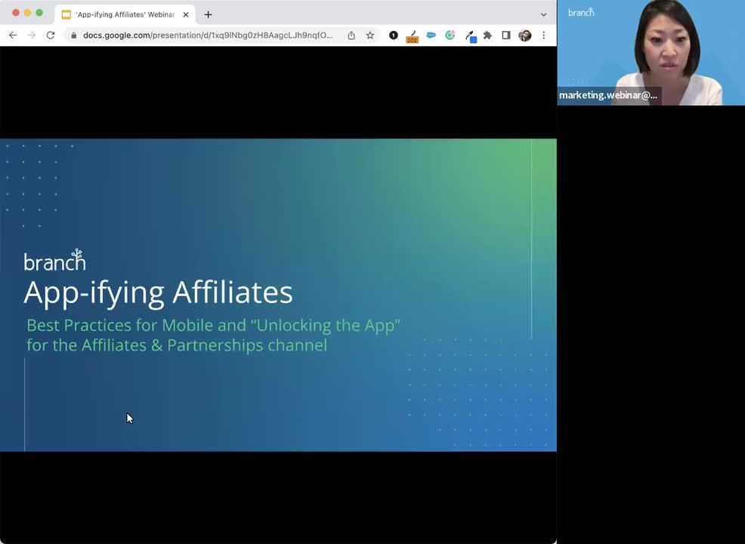Bookmark this page with the star icon
The height and width of the screenshot is (544, 745).
(x=370, y=36)
